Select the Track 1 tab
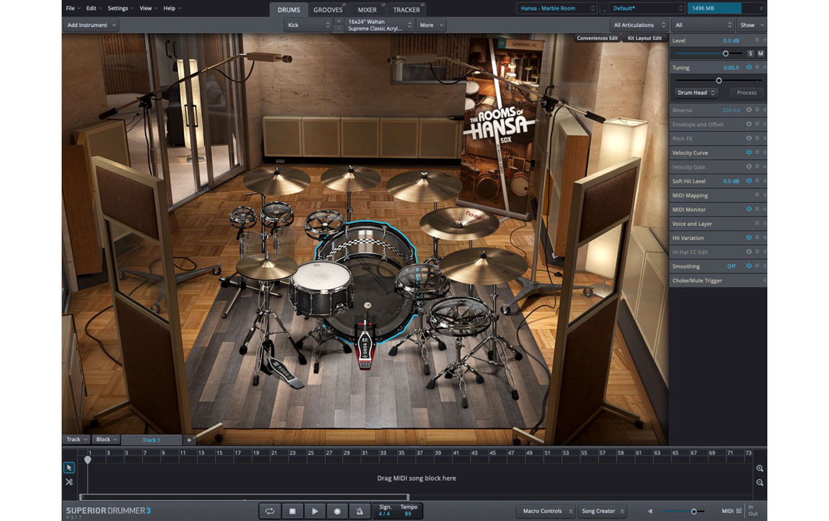 tap(151, 440)
